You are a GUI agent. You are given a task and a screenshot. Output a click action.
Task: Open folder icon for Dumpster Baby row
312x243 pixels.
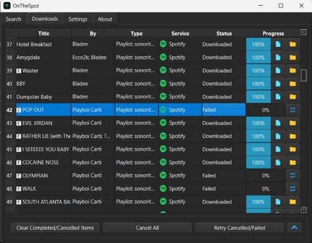[293, 97]
